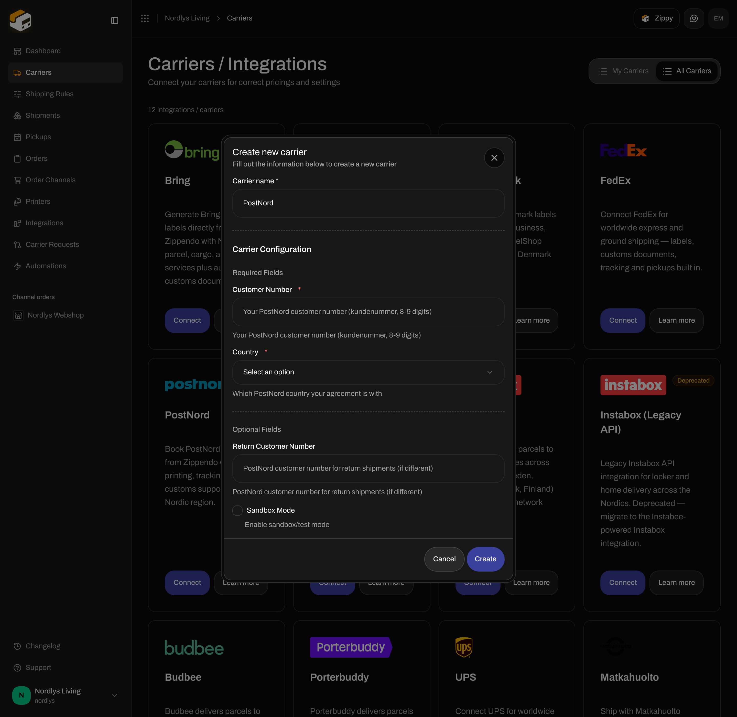
Task: Click the Orders clipboard icon
Action: [17, 159]
